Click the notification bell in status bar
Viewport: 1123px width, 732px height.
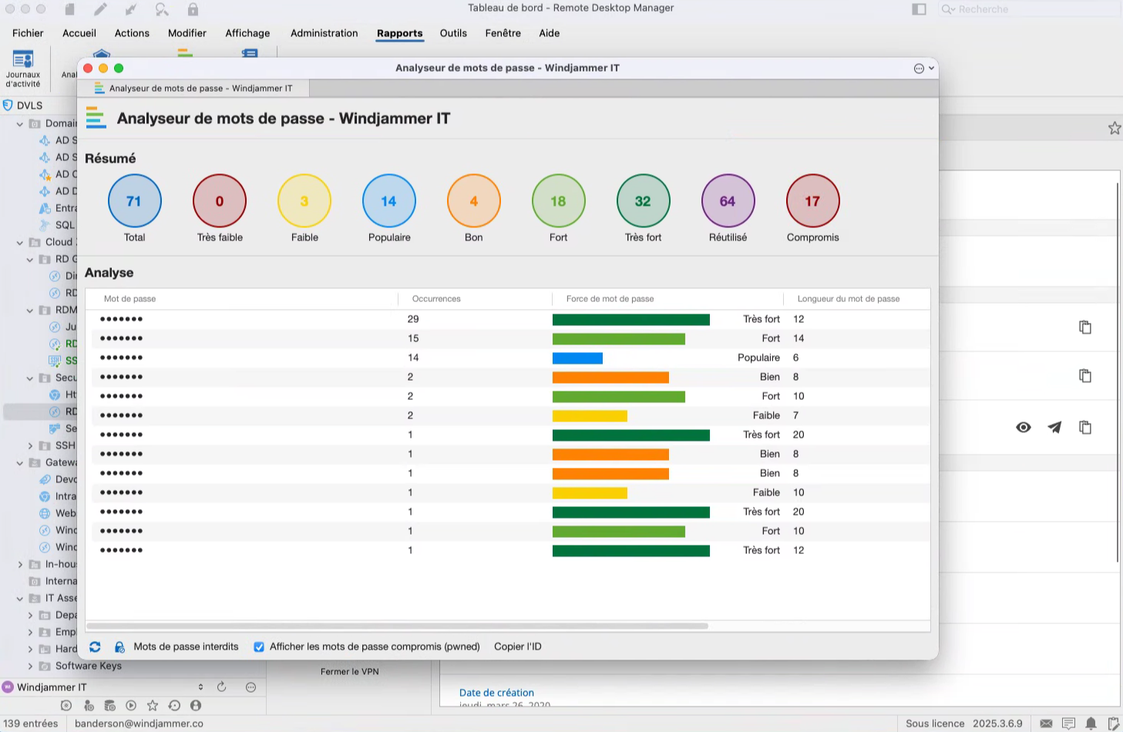[1091, 724]
